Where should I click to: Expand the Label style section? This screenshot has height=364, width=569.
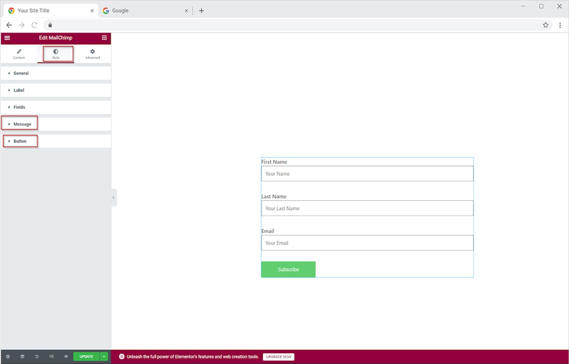pyautogui.click(x=19, y=91)
